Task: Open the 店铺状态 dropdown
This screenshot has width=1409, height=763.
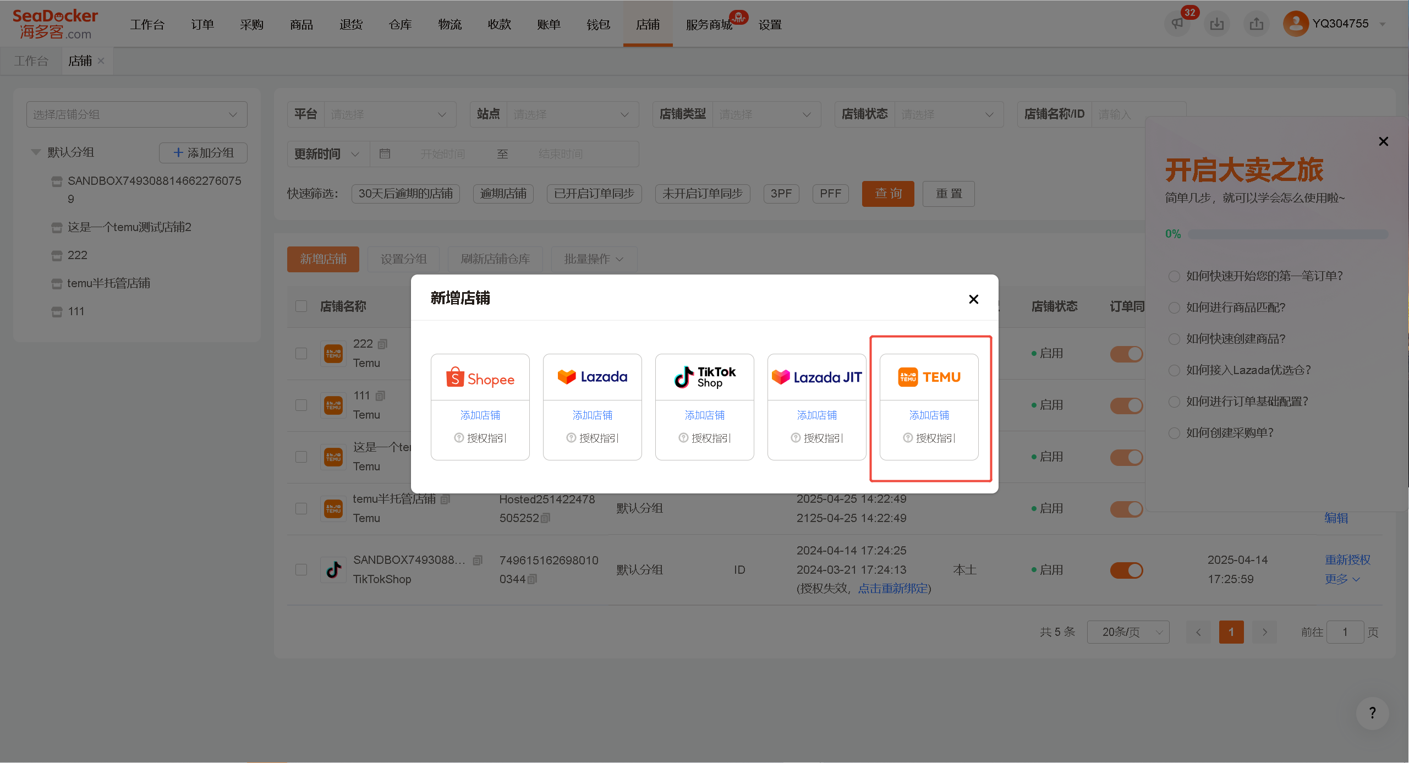Action: [949, 114]
